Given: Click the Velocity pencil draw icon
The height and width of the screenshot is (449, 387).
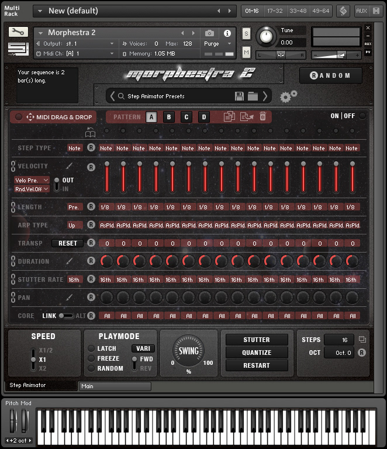Looking at the screenshot, I should 69,166.
